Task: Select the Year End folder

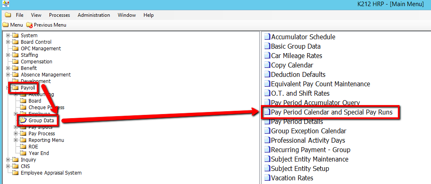Action: (x=38, y=153)
